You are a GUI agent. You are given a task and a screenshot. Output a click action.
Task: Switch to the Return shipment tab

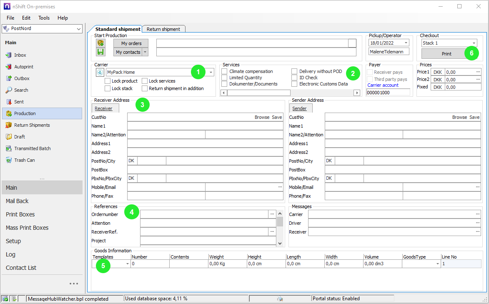coord(163,29)
